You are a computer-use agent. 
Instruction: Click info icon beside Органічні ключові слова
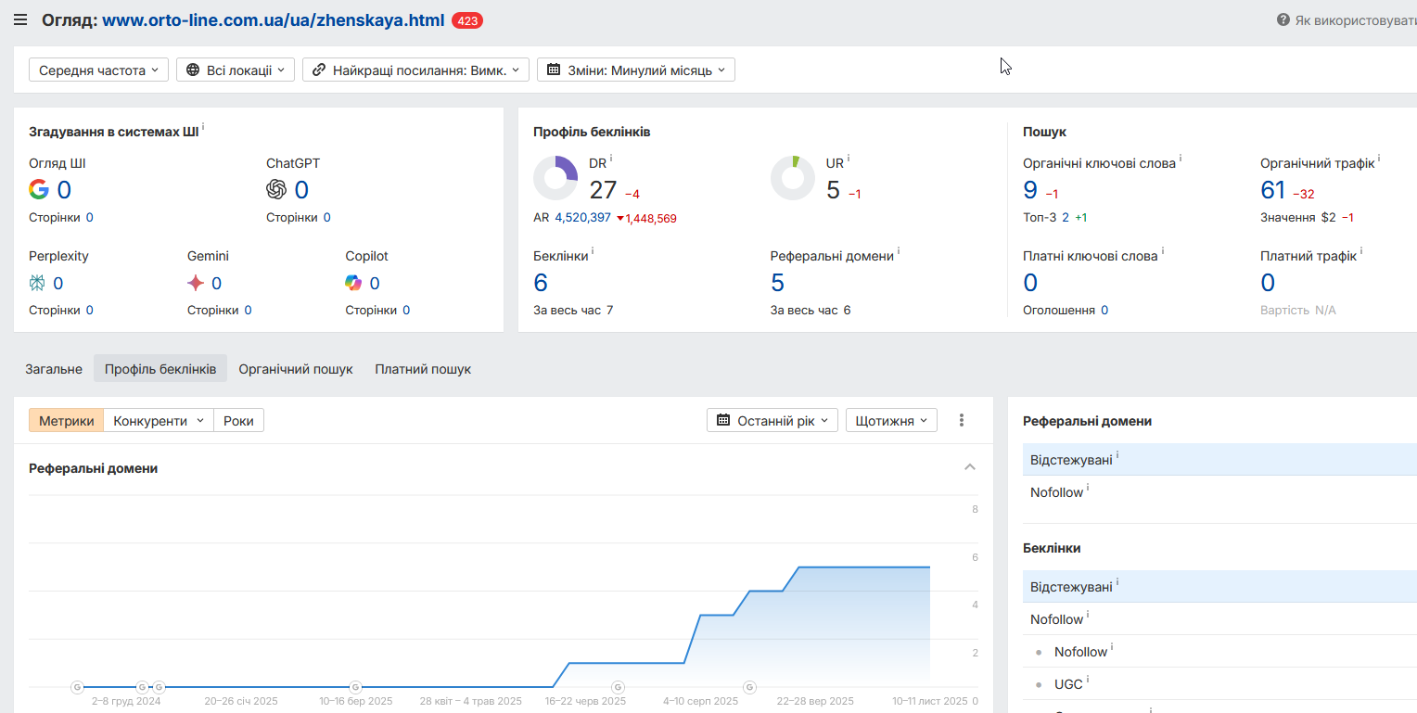point(1181,159)
